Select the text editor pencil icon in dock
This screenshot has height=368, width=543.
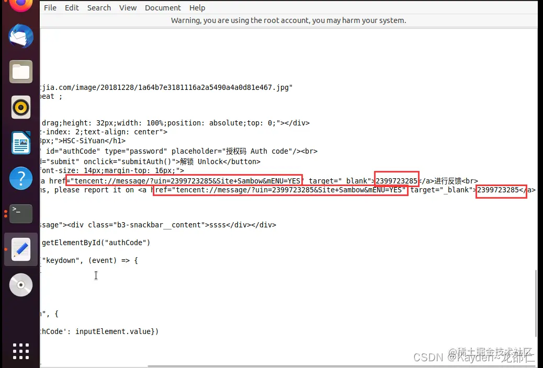pyautogui.click(x=21, y=249)
